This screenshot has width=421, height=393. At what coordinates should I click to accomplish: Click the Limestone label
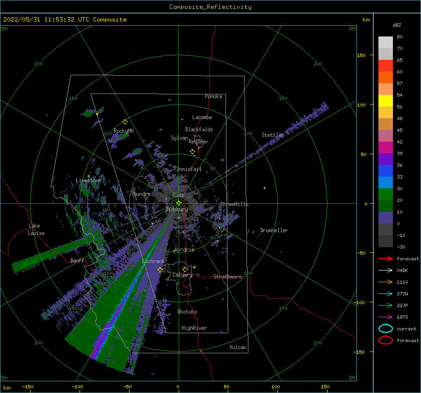pyautogui.click(x=88, y=180)
